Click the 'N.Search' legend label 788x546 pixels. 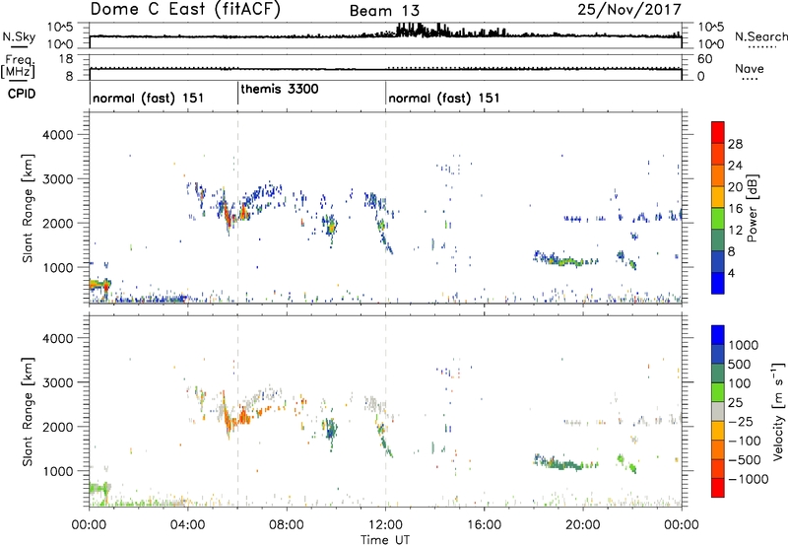[760, 36]
